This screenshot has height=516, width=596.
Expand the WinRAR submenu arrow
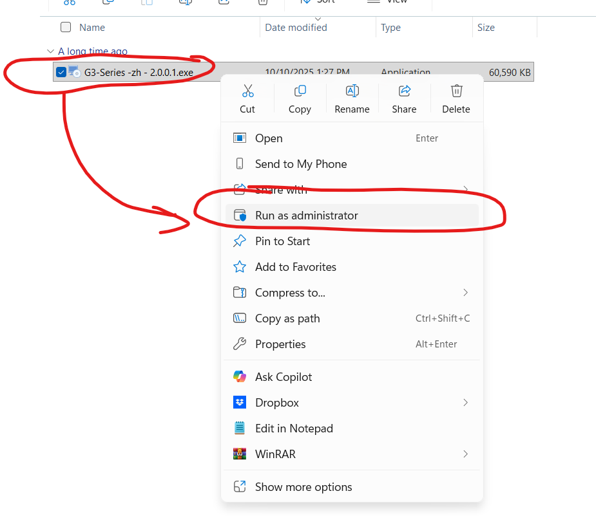tap(465, 454)
